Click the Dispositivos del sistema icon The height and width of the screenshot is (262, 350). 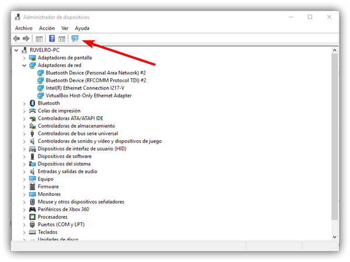(32, 164)
